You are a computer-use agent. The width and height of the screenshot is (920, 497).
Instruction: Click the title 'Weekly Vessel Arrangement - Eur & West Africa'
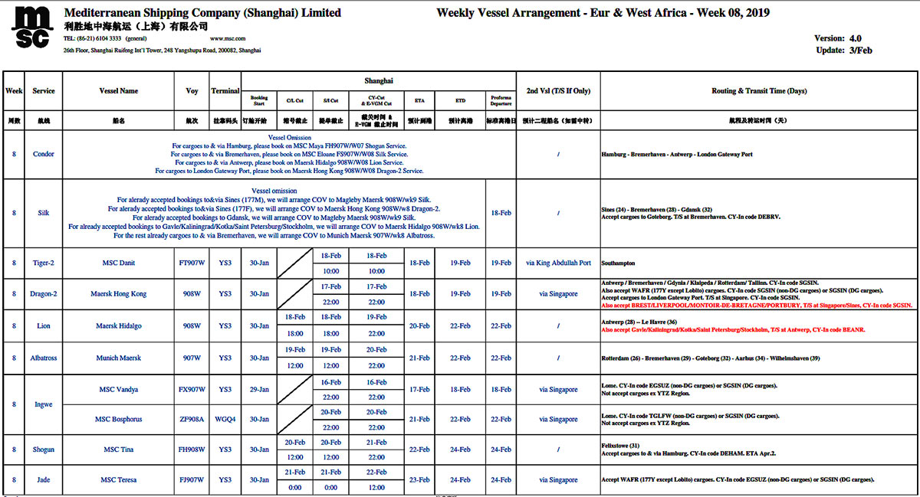pyautogui.click(x=563, y=13)
